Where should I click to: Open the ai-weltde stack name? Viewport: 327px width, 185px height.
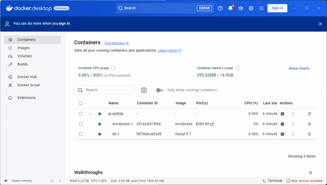tap(116, 114)
